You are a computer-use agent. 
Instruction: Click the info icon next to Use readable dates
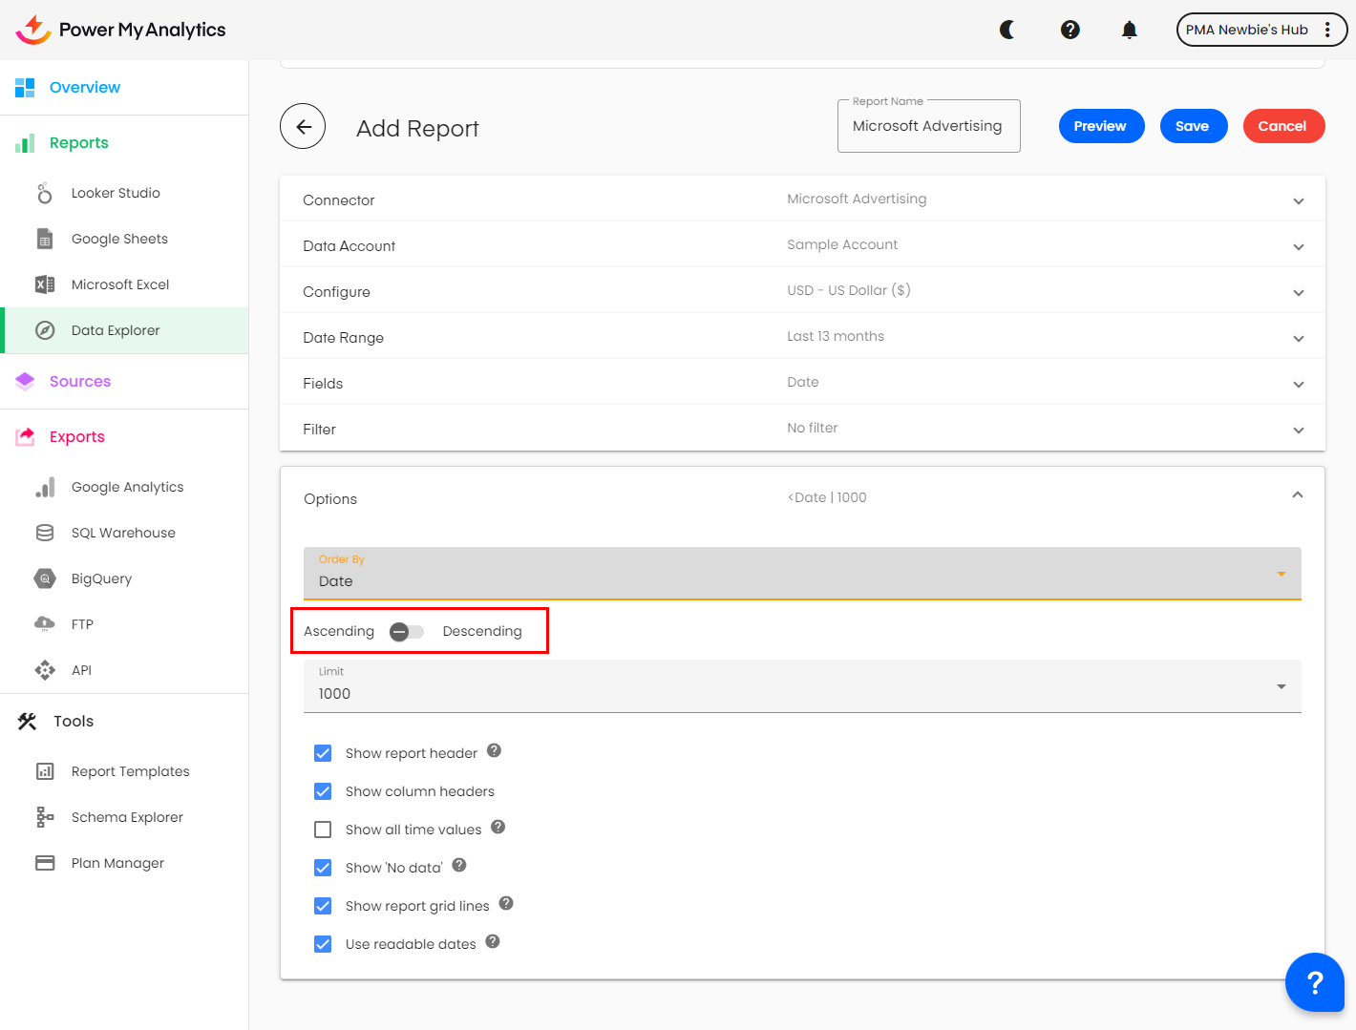point(493,941)
